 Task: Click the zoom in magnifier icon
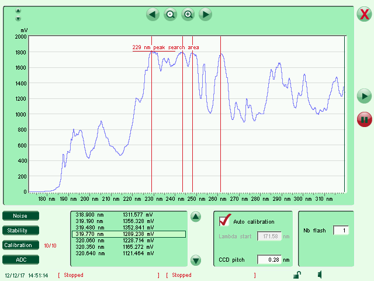[x=188, y=15]
